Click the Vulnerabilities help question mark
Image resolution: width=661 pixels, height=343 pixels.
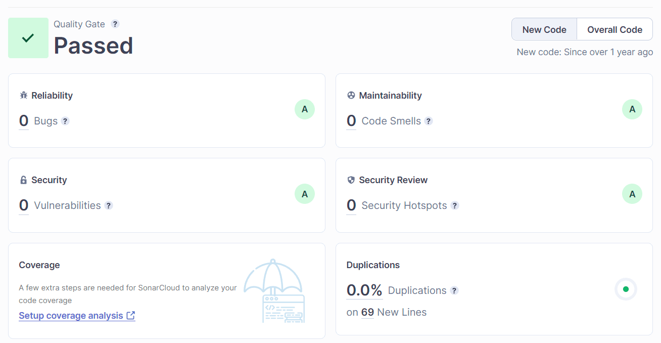[x=109, y=206]
